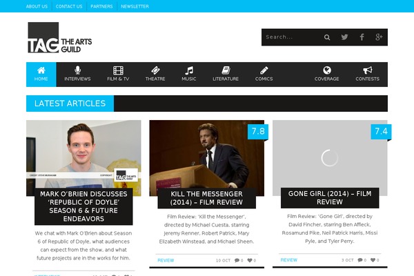
Task: Select the Music menu label
Action: [x=189, y=79]
